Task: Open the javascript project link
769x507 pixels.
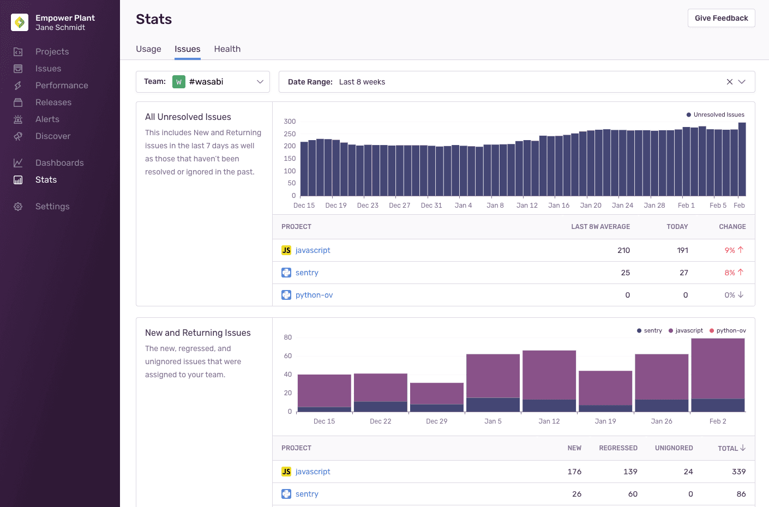Action: 313,250
